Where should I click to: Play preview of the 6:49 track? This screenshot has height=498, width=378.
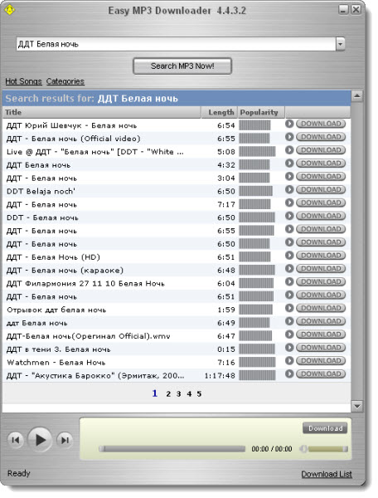289,321
